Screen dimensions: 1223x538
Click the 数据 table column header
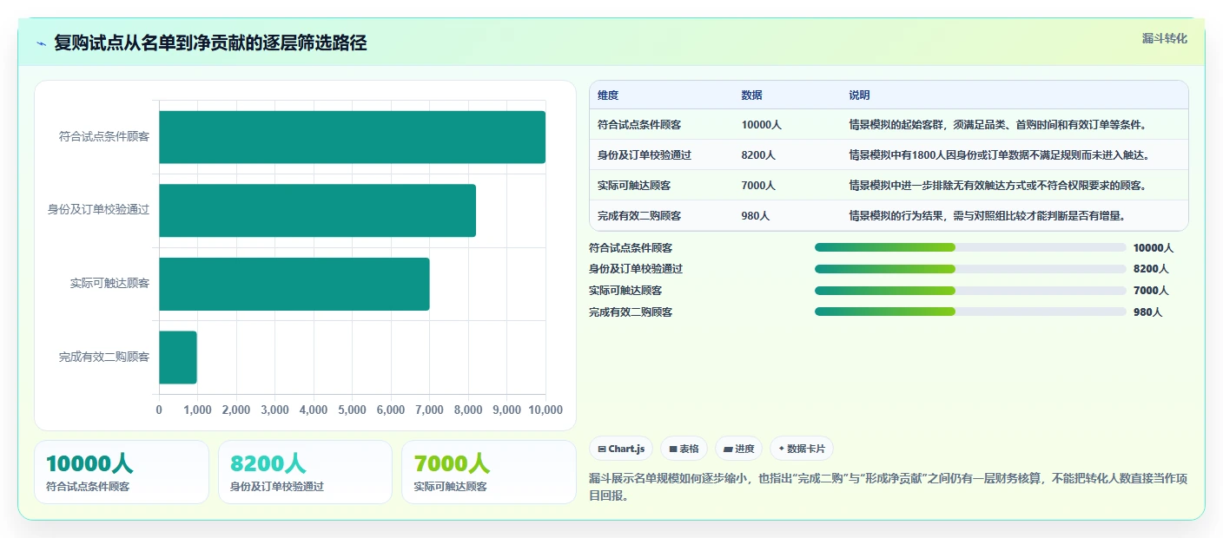pos(751,95)
